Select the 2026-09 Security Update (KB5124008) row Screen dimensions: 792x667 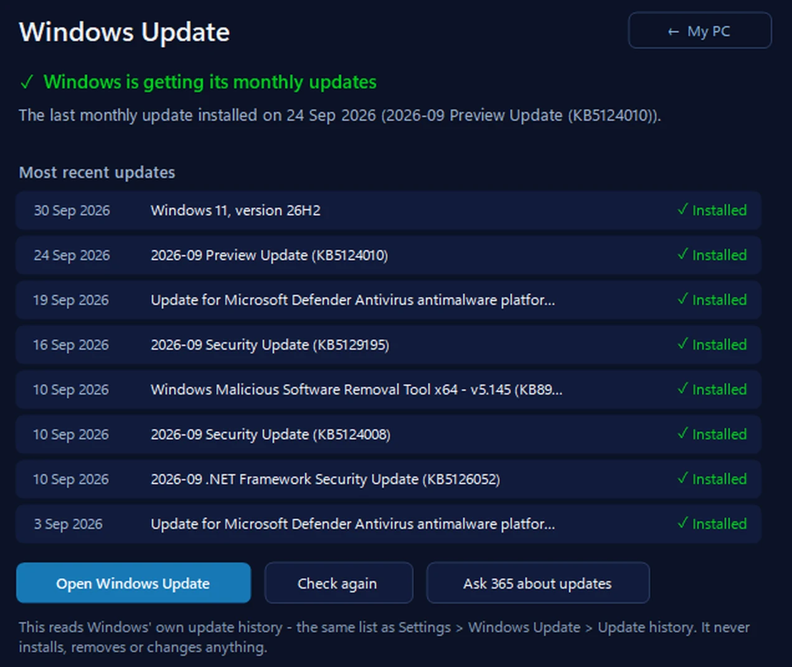click(x=389, y=434)
